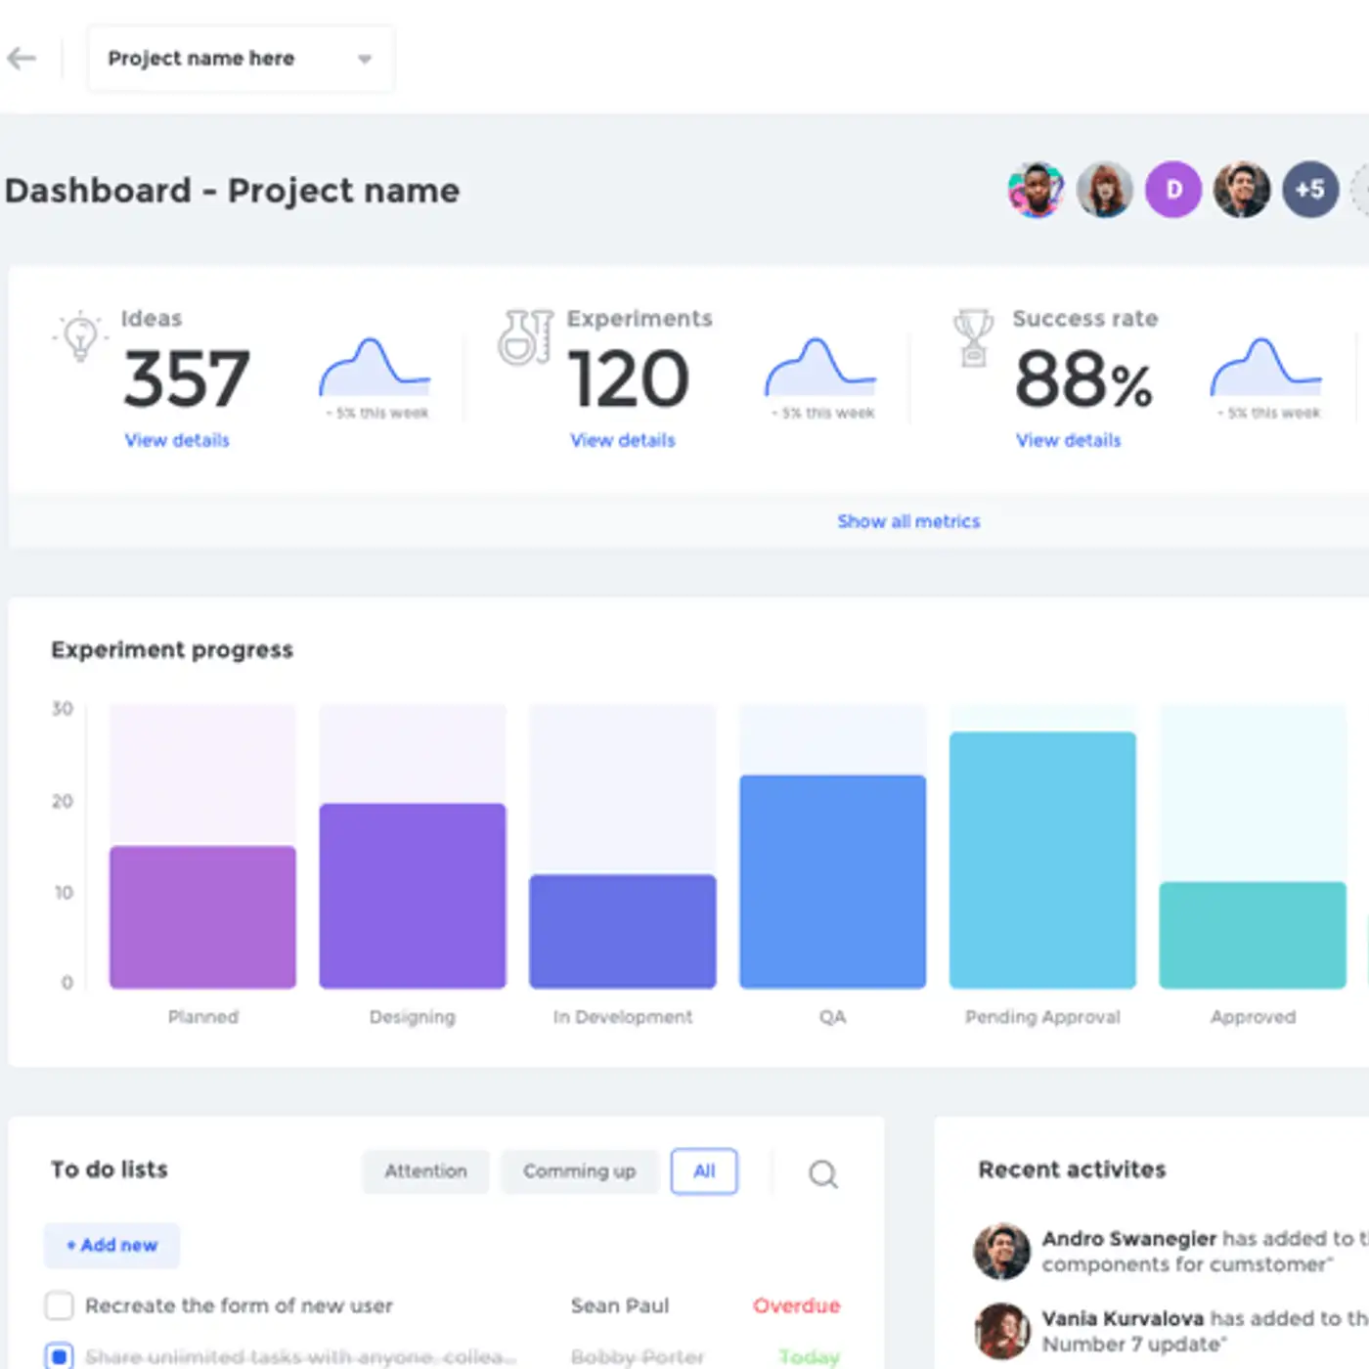
Task: Check the Recreate the form task checkbox
Action: [60, 1305]
